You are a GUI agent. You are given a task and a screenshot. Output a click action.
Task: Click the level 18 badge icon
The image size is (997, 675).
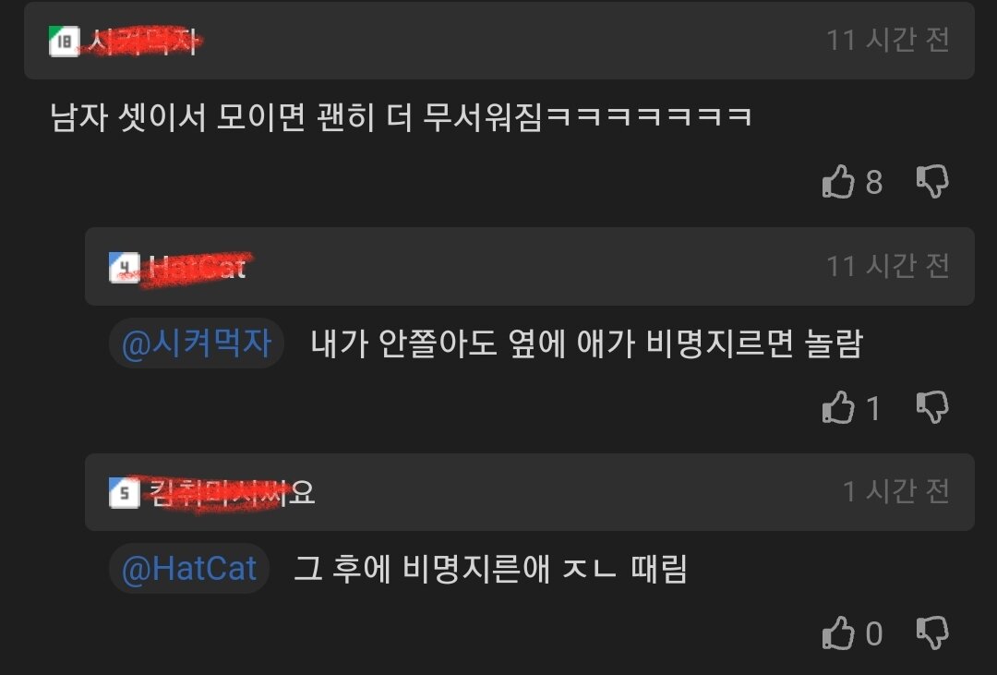[x=65, y=42]
